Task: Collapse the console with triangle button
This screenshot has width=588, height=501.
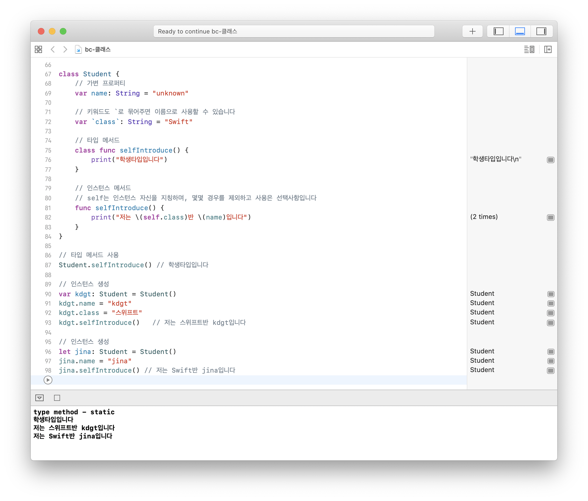Action: [x=39, y=398]
